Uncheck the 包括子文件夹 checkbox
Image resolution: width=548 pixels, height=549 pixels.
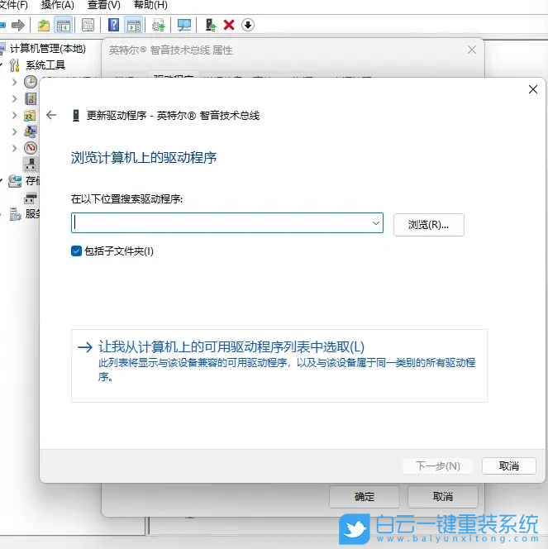[77, 251]
